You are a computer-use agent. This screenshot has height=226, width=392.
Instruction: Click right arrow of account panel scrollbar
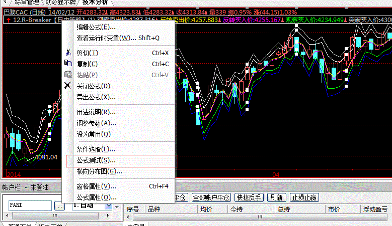(x=108, y=216)
